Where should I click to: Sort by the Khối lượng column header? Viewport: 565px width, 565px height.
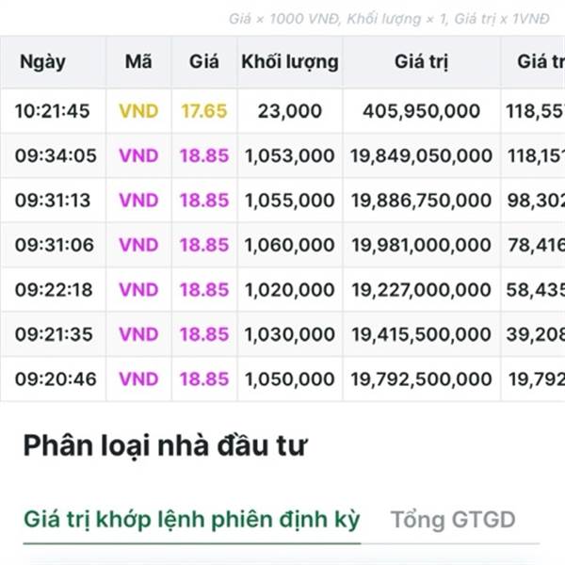[290, 61]
